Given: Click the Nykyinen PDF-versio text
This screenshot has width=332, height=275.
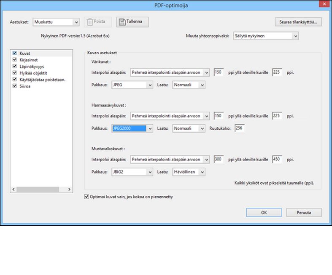Looking at the screenshot, I should (x=75, y=36).
